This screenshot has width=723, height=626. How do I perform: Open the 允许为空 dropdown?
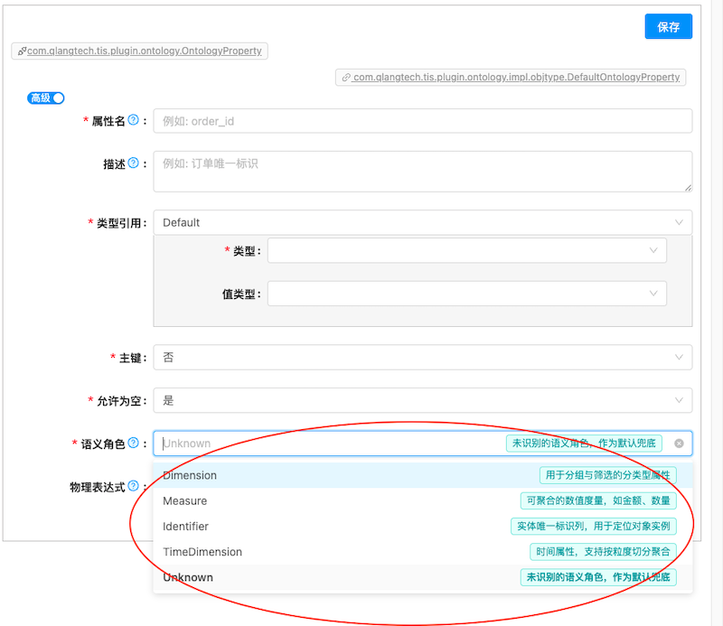[422, 400]
